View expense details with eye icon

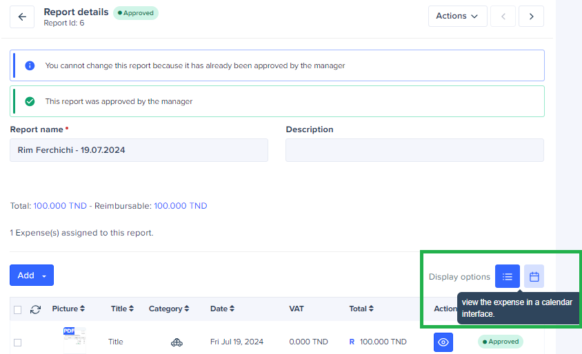(x=443, y=342)
